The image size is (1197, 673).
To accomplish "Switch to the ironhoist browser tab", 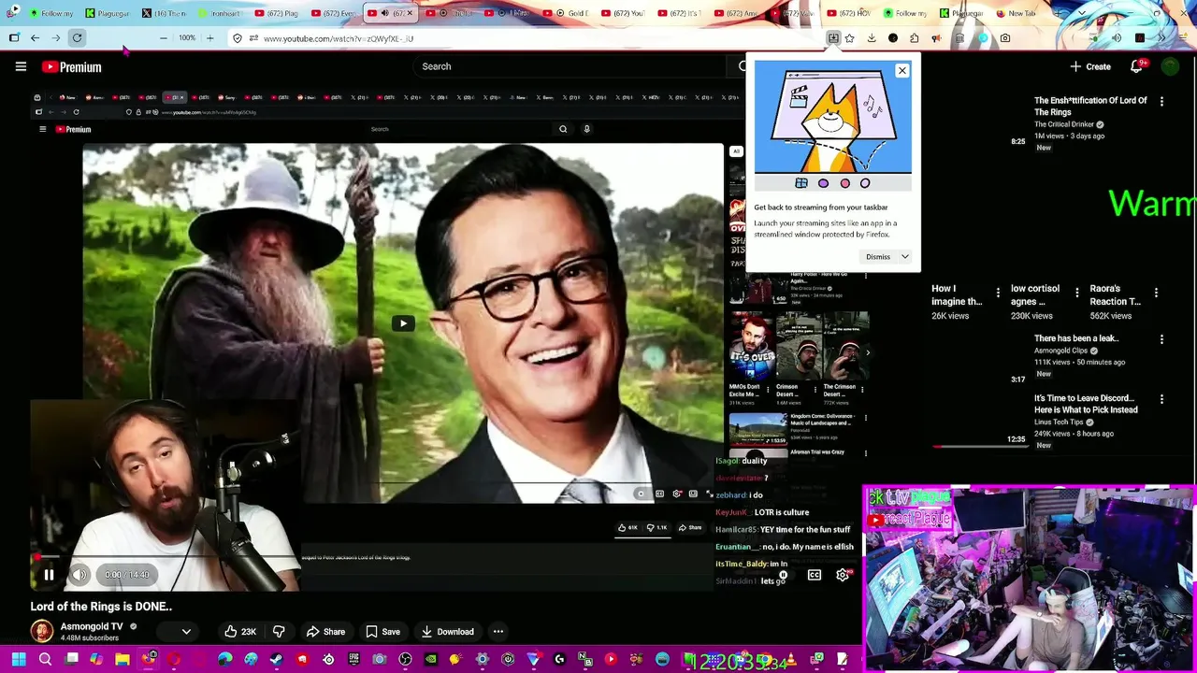I will point(221,13).
